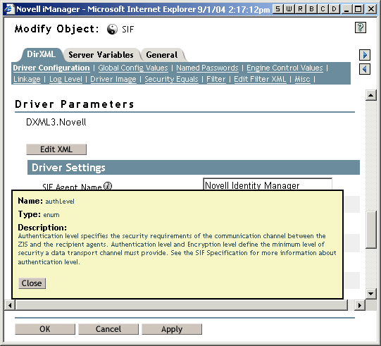The width and height of the screenshot is (381, 346).
Task: Click the OK button
Action: tap(45, 329)
